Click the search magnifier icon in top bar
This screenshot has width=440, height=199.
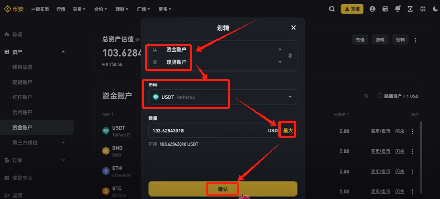coord(332,9)
